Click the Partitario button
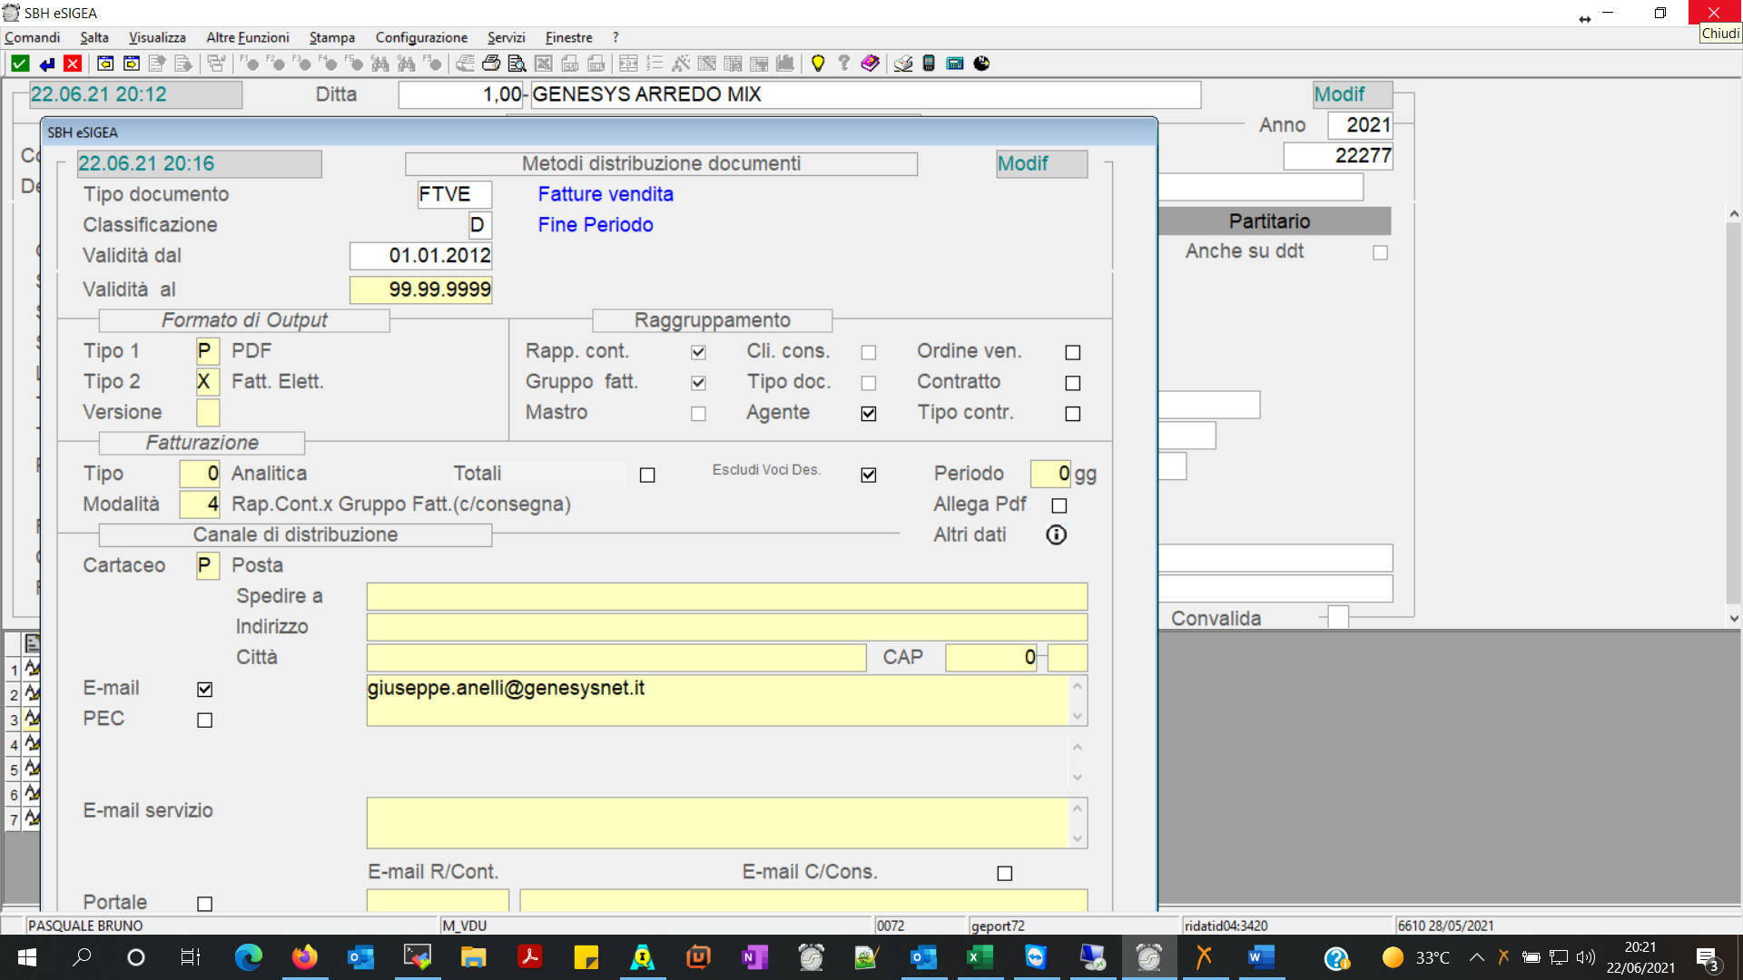 [x=1269, y=221]
